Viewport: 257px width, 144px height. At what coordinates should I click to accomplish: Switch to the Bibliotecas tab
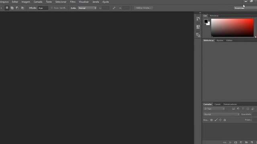pos(208,40)
